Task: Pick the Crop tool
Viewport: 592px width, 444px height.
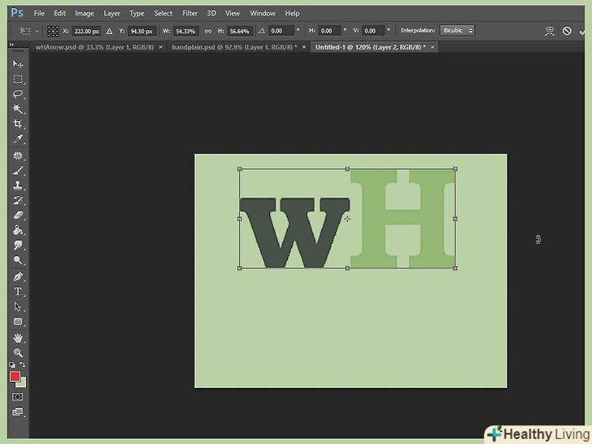Action: click(18, 124)
